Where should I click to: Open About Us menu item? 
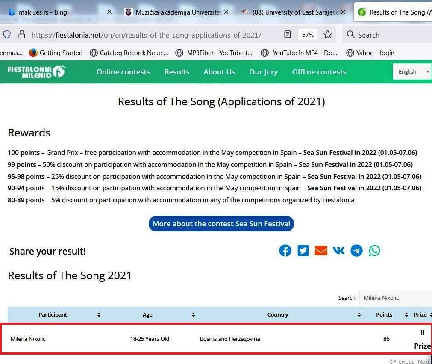(x=219, y=72)
